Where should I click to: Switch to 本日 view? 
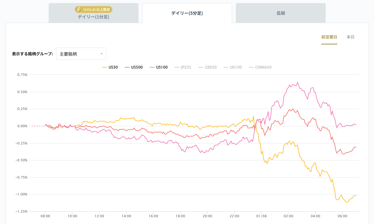[x=350, y=37]
